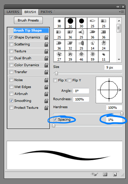Screen dimensions: 128x184
Task: Open the preset manager icon
Action: (105, 174)
